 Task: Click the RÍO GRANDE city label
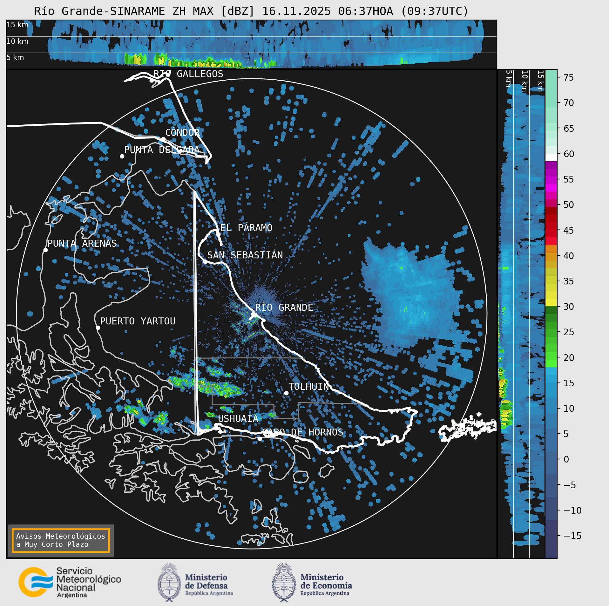point(284,308)
